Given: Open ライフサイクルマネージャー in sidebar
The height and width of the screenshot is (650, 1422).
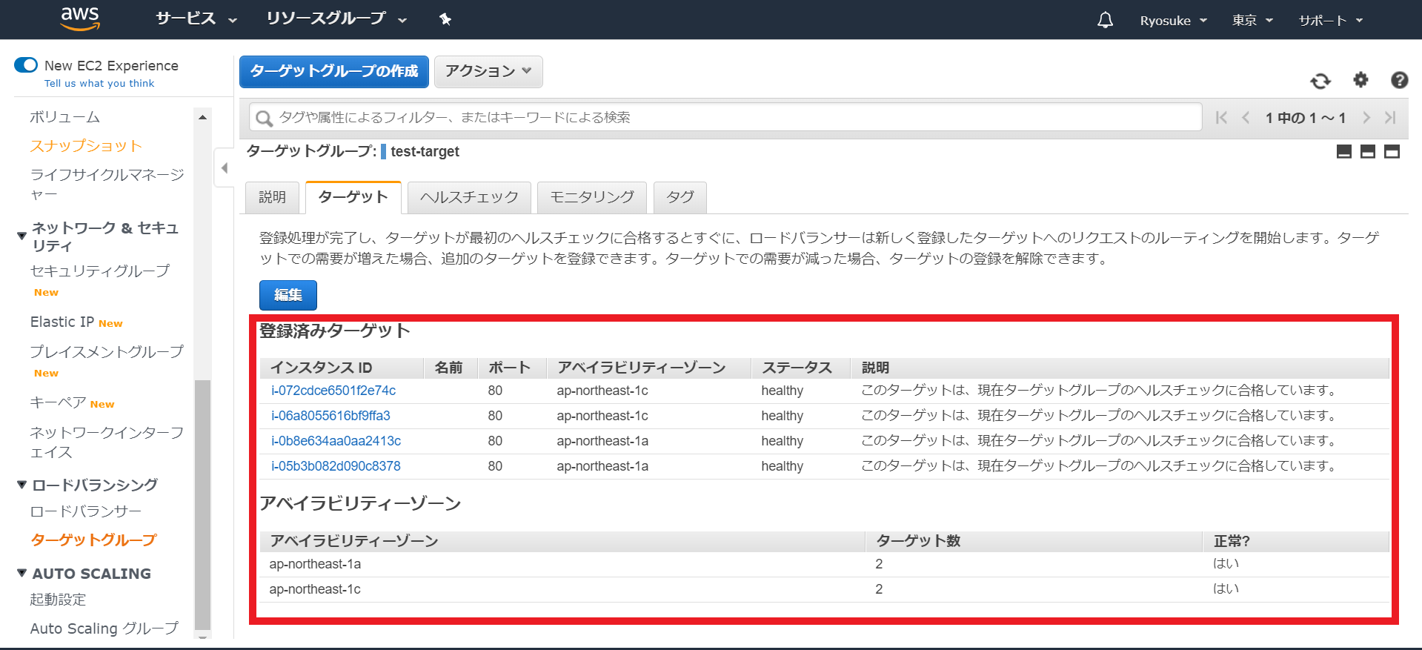Looking at the screenshot, I should click(x=107, y=185).
